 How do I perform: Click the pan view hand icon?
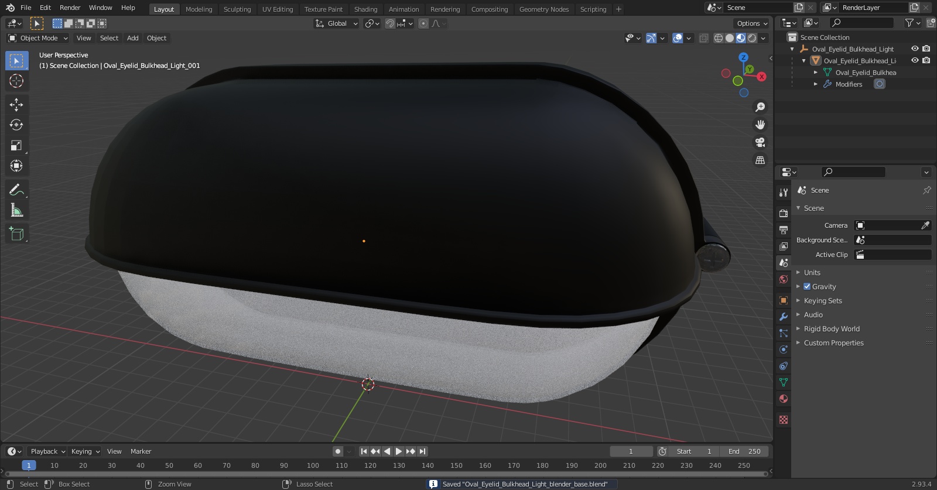760,125
